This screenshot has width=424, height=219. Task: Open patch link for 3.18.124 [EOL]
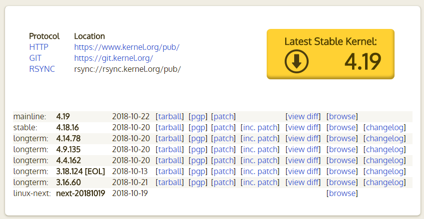coord(223,172)
